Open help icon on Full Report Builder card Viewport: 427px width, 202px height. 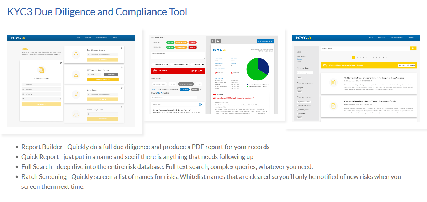(x=61, y=63)
